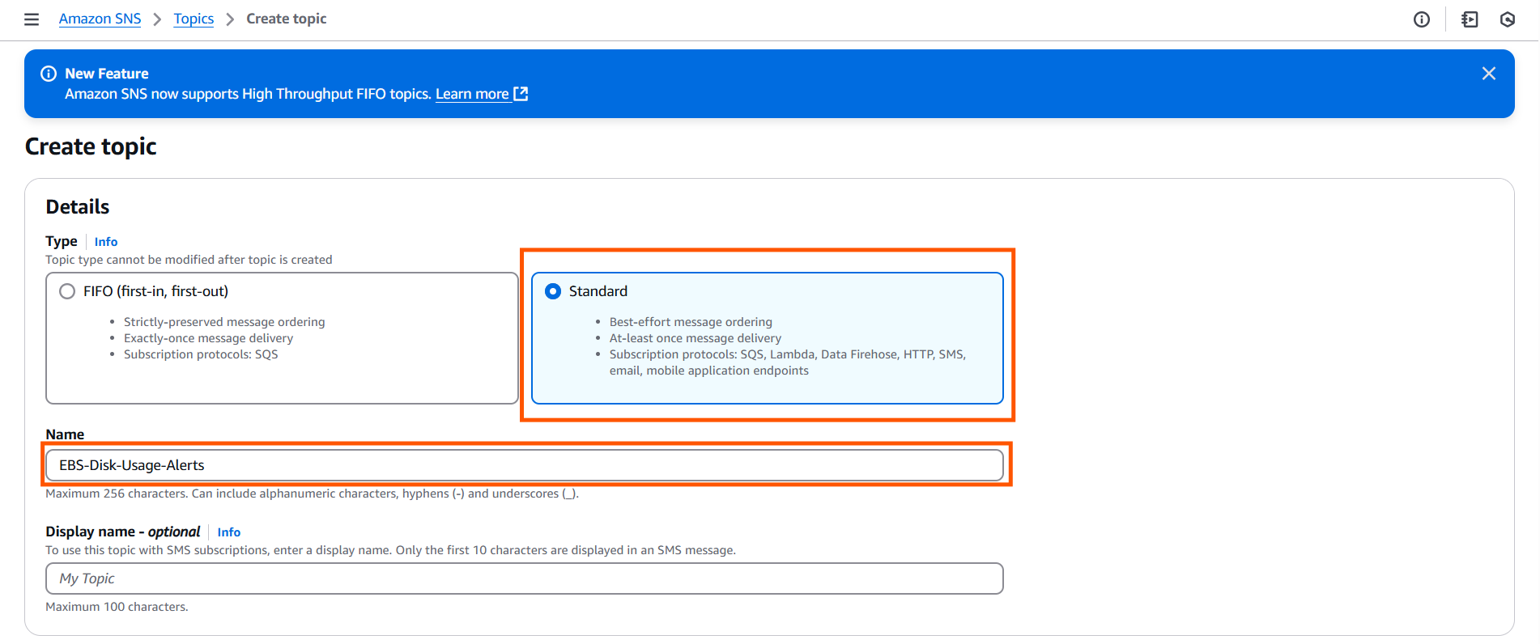Go to Topics breadcrumb

pos(194,19)
